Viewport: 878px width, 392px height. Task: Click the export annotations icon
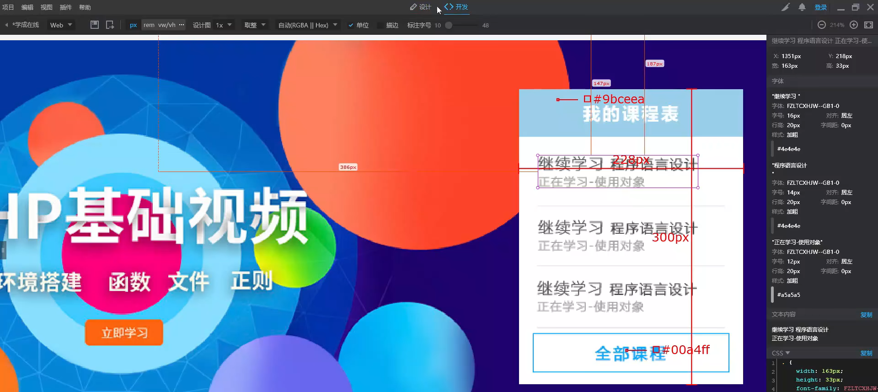[110, 25]
